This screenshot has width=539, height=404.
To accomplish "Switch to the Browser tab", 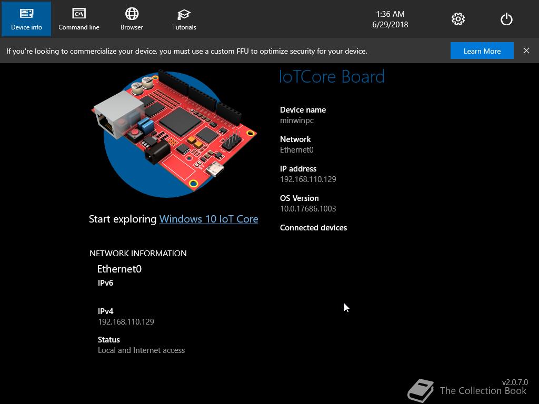I will coord(132,19).
